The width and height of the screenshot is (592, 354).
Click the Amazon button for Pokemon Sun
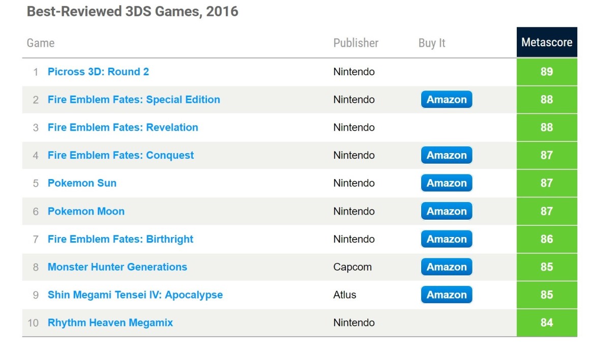pyautogui.click(x=446, y=183)
